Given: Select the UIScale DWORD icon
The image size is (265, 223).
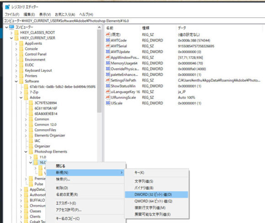Looking at the screenshot, I should pos(108,103).
